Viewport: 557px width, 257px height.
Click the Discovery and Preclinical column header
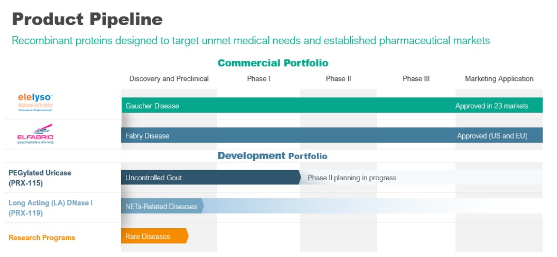pos(169,79)
